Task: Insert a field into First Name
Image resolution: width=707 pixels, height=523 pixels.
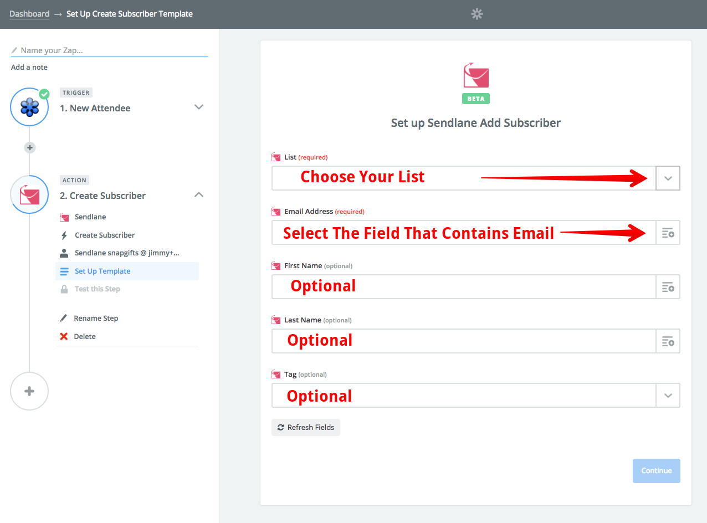Action: tap(668, 287)
